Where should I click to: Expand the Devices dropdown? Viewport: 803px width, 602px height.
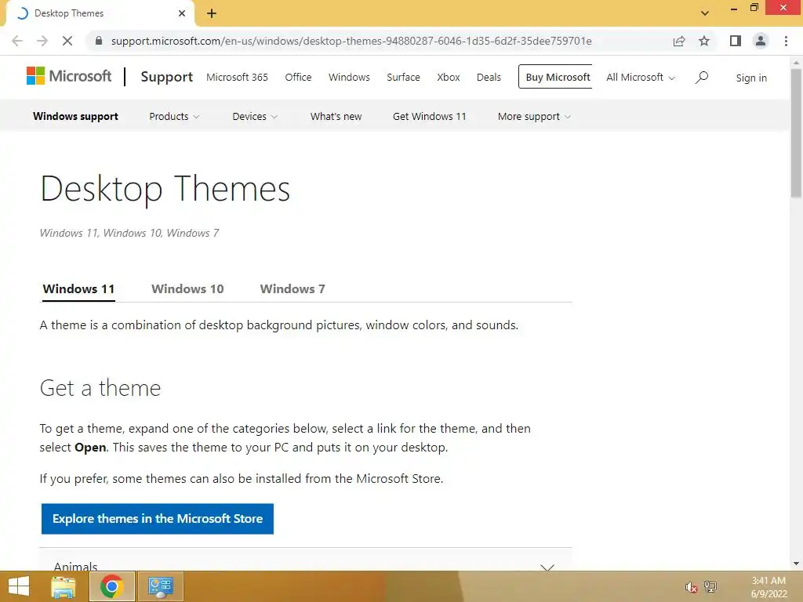point(255,117)
